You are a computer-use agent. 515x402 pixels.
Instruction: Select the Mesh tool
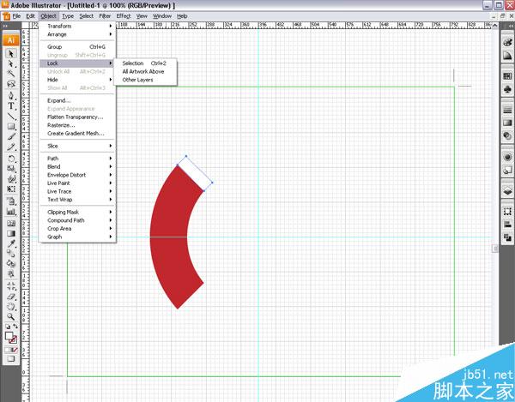coord(11,224)
